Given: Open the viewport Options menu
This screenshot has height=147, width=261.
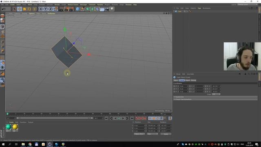Looking at the screenshot, I should pos(32,13).
